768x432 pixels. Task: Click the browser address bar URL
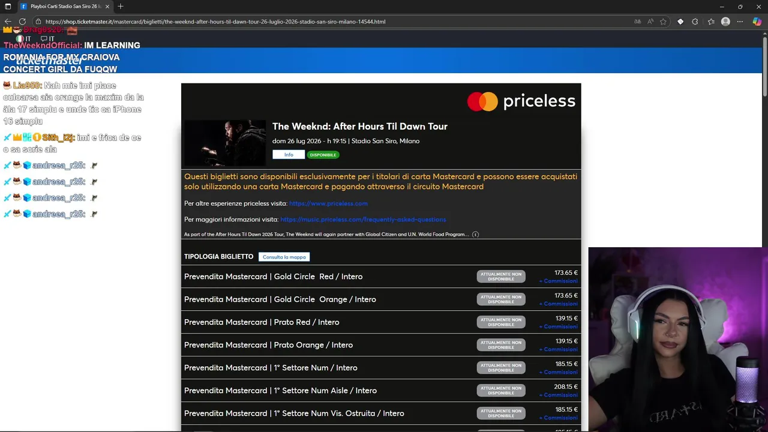215,22
